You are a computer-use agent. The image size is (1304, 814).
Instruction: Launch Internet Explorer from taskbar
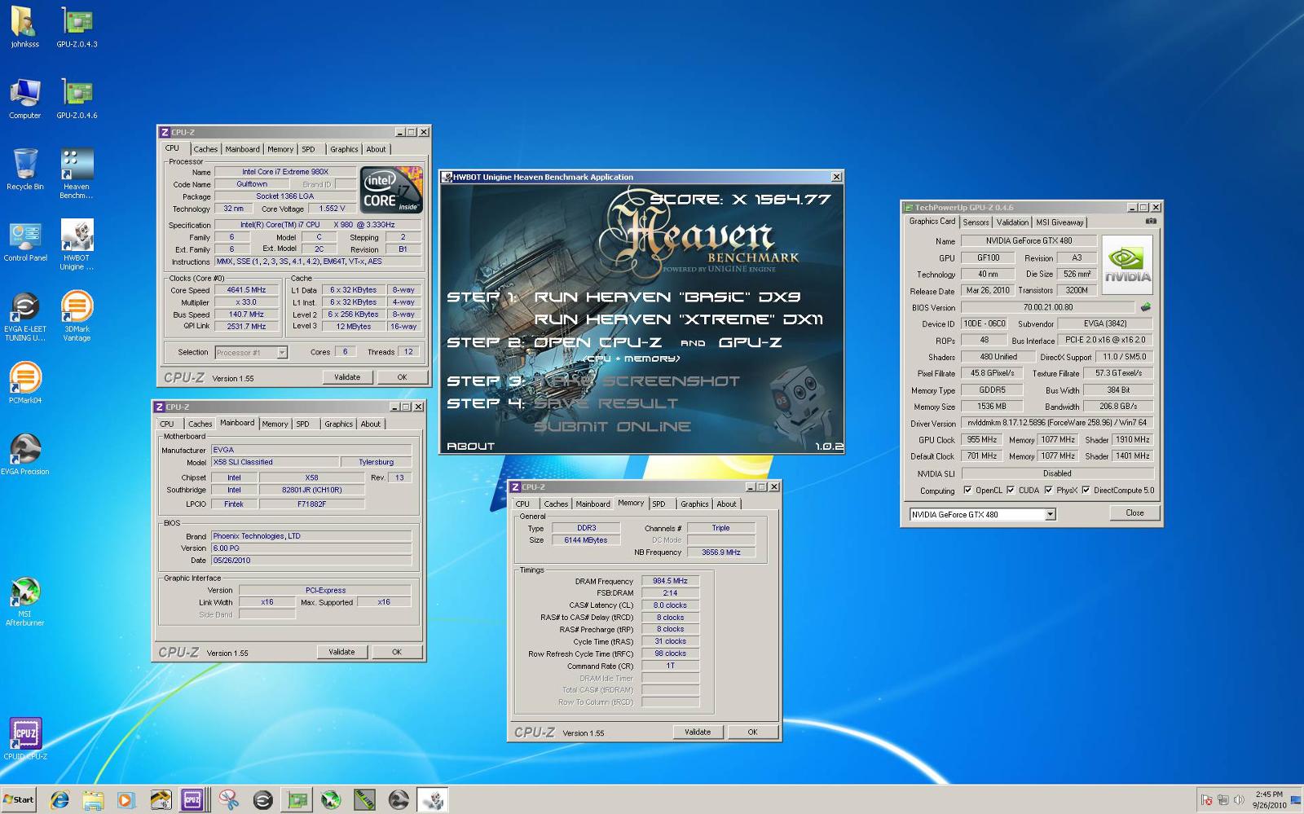(59, 800)
